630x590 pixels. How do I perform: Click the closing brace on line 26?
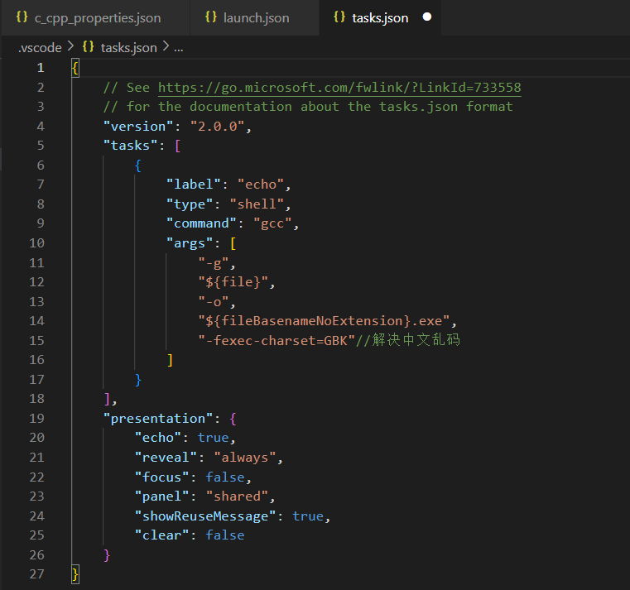pos(107,555)
